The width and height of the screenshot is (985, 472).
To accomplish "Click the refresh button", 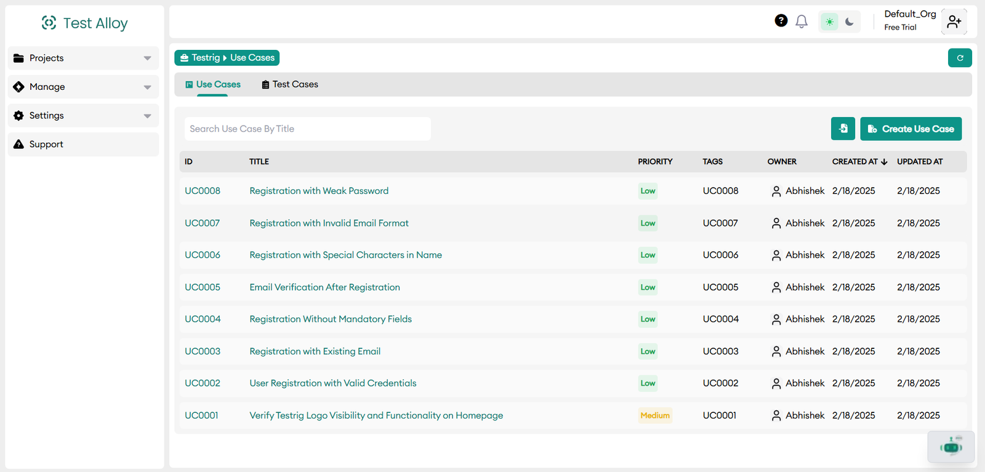I will pyautogui.click(x=960, y=58).
